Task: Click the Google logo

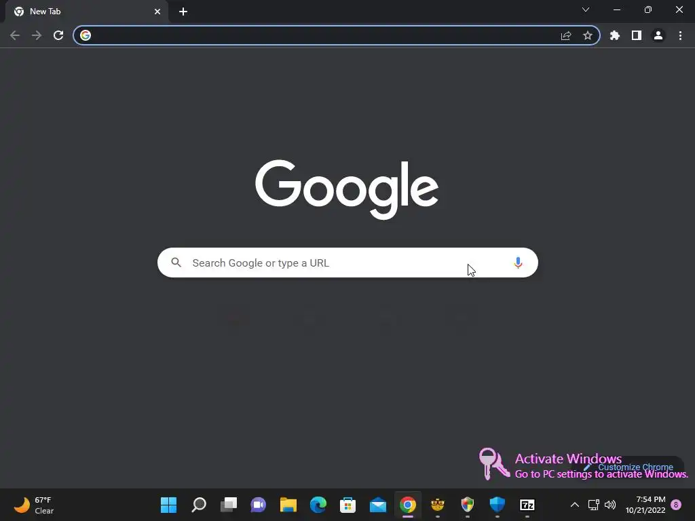Action: (347, 189)
